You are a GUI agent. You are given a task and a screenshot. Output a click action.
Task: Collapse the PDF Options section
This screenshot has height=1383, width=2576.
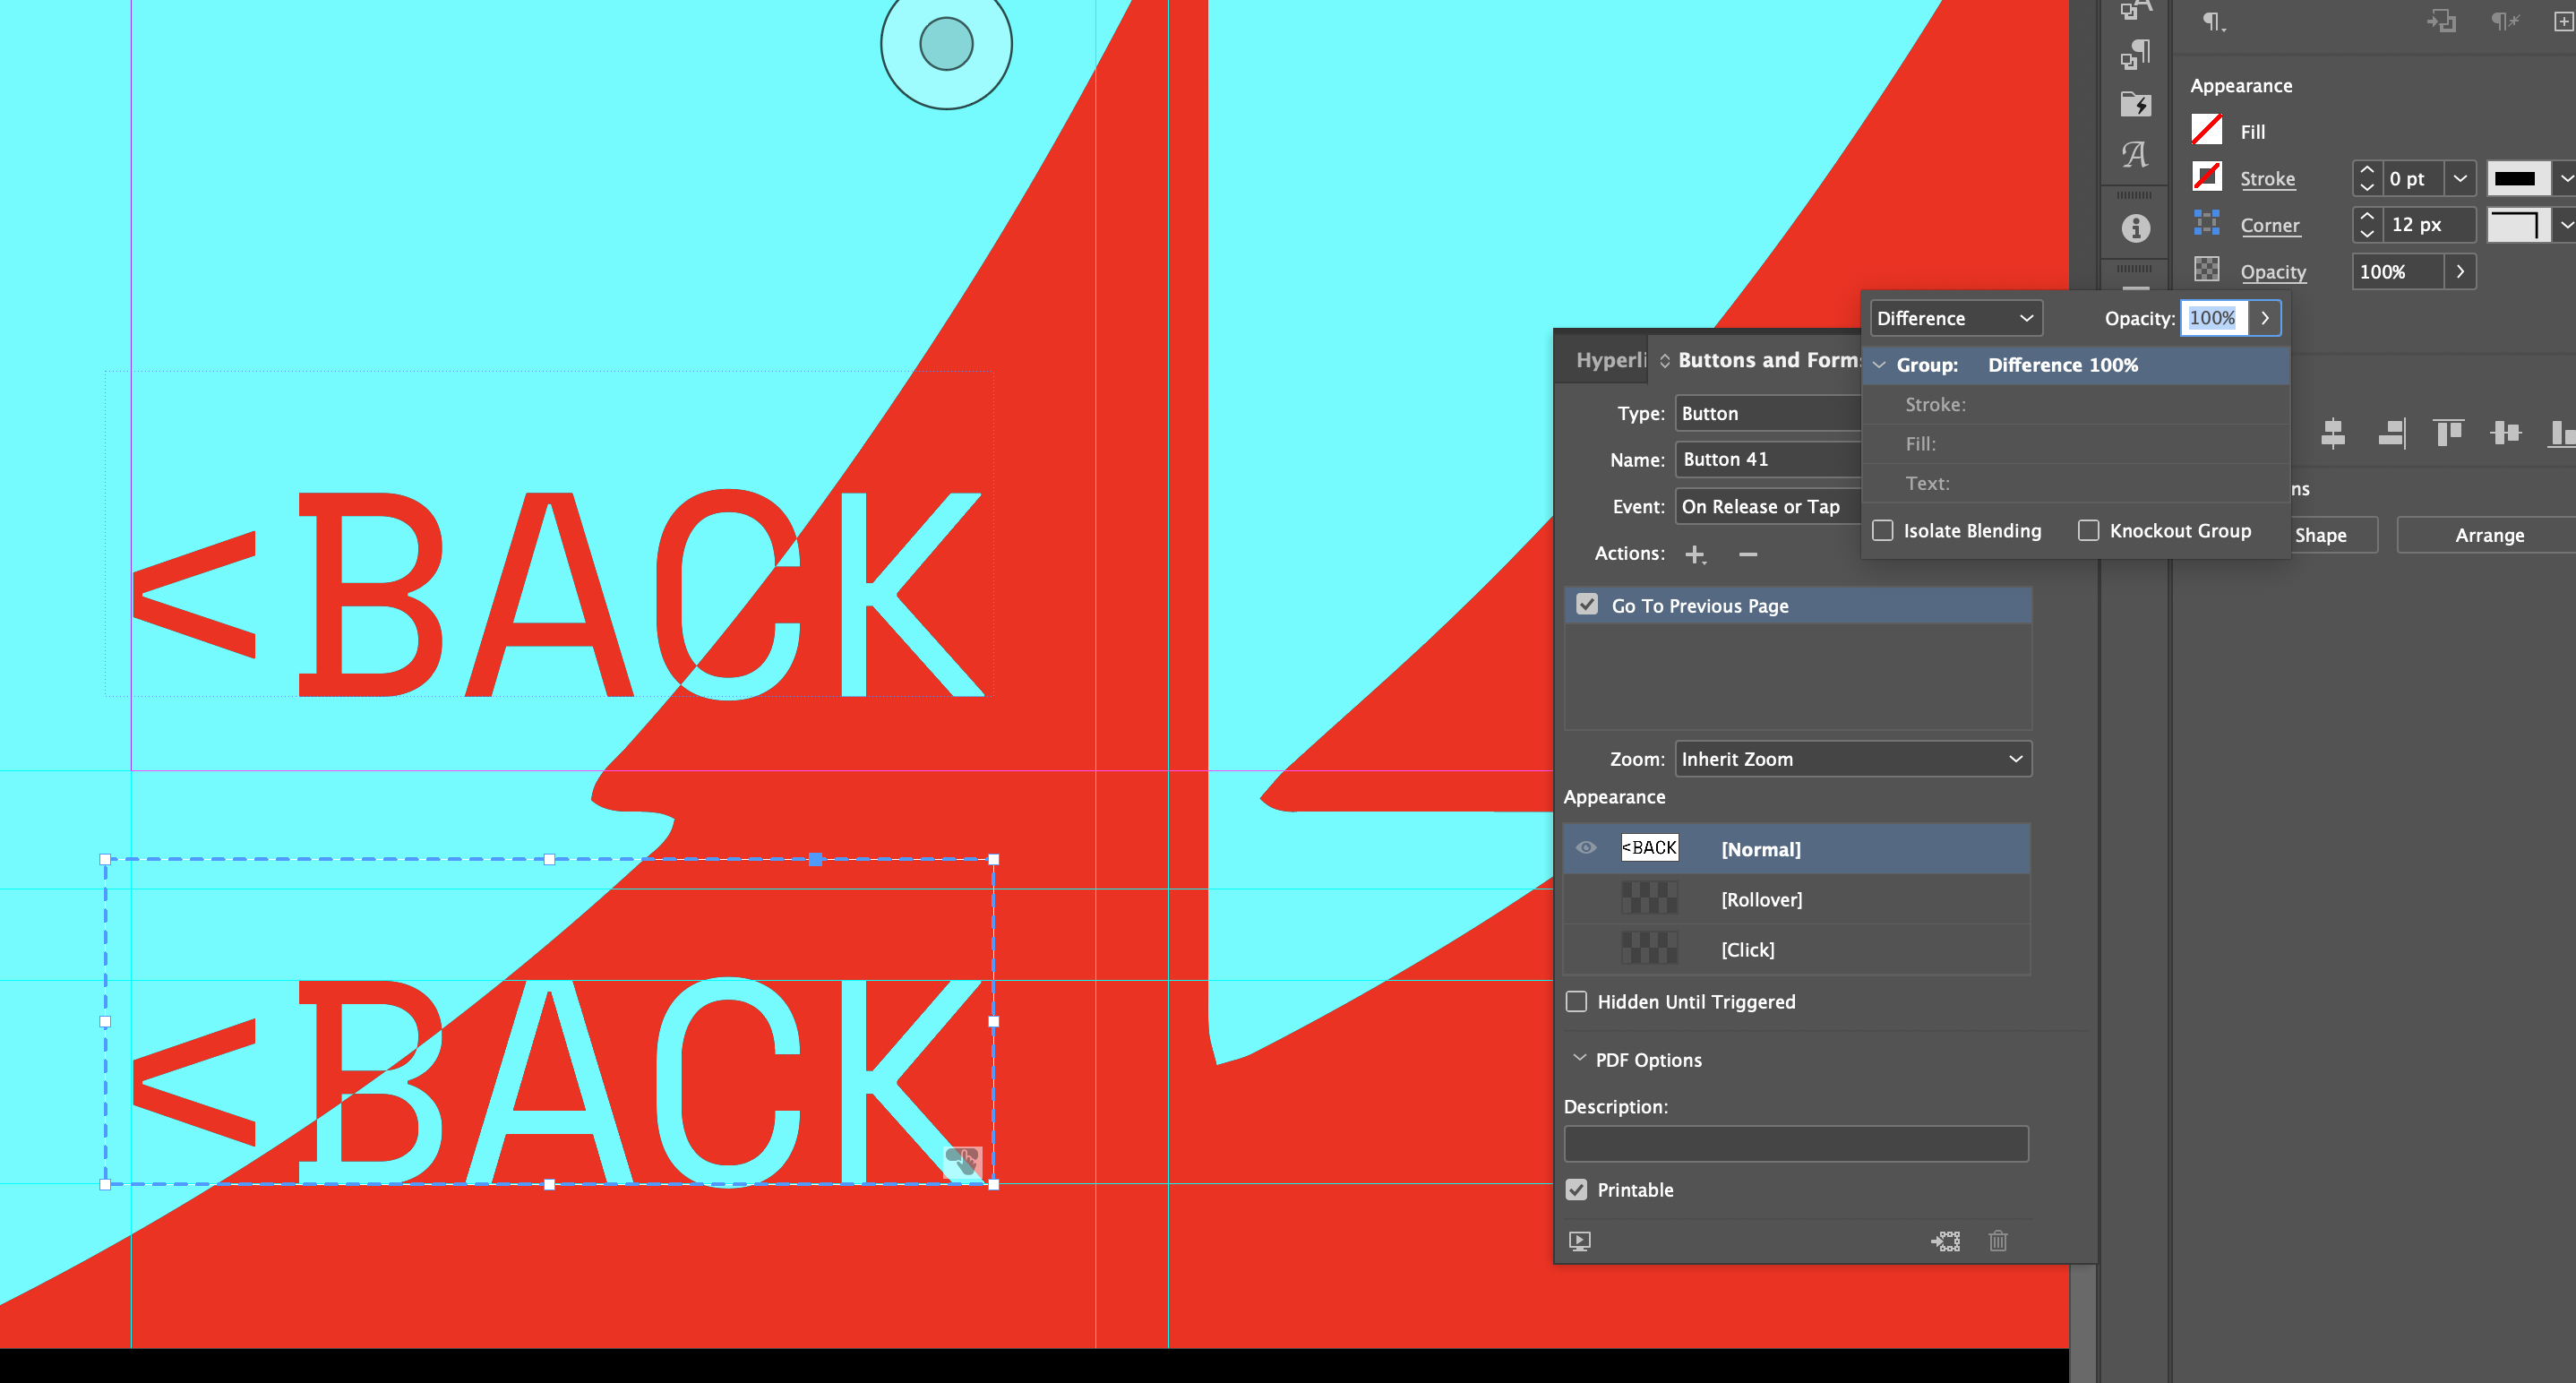(x=1580, y=1059)
